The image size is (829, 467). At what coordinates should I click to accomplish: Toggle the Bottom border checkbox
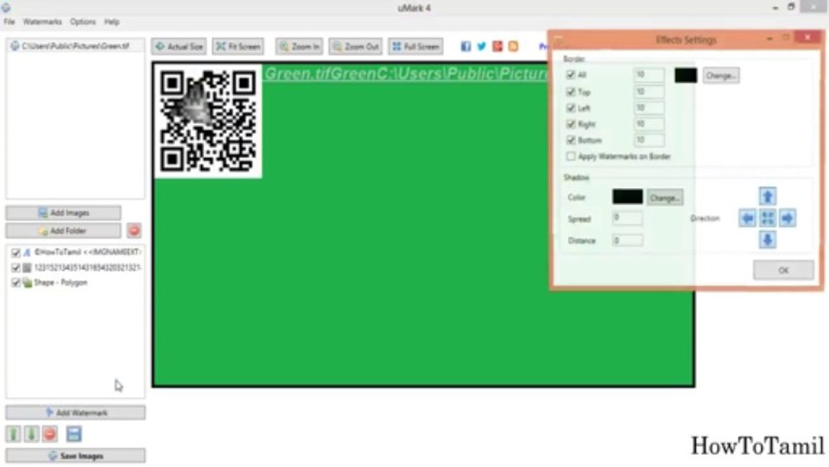click(571, 140)
